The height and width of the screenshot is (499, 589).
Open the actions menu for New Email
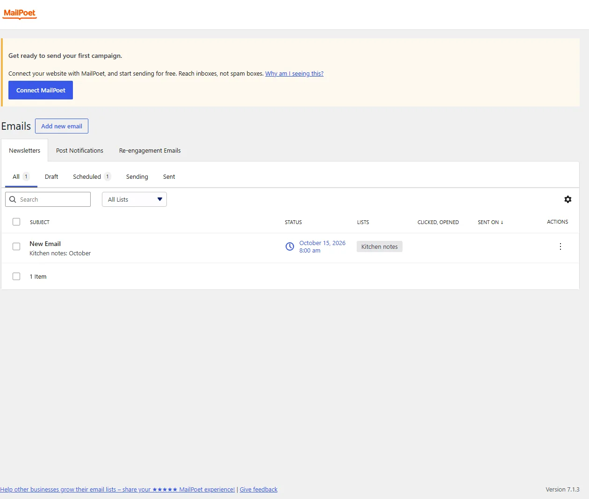coord(560,246)
